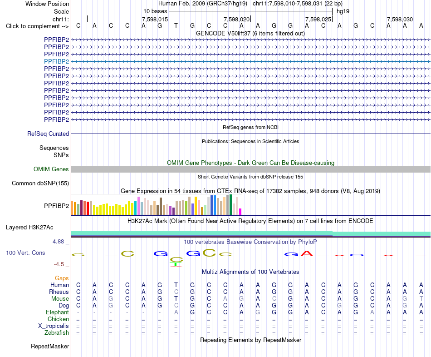431x357 pixels.
Task: Click the gray OMIM Genes bar
Action: click(x=250, y=169)
